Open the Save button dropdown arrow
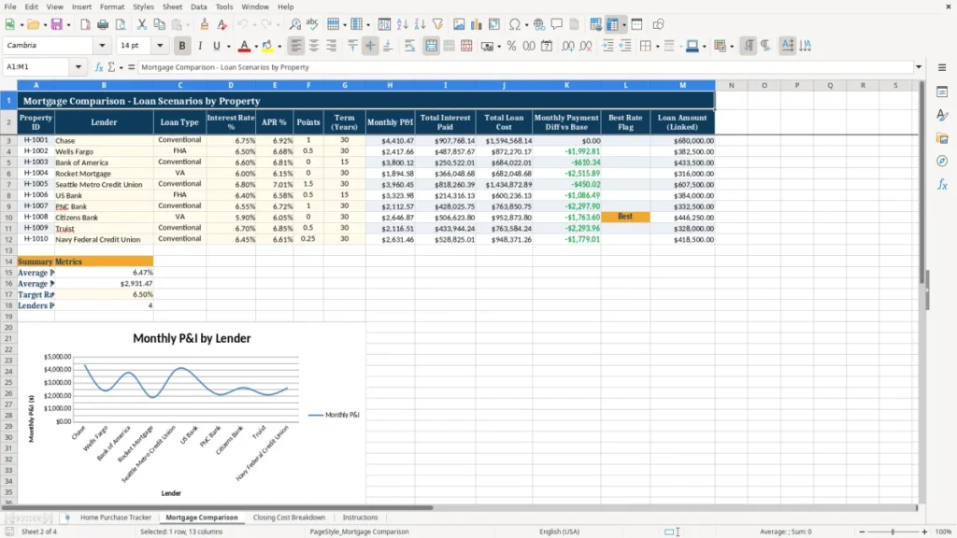Screen dimensions: 957x538 click(x=68, y=25)
